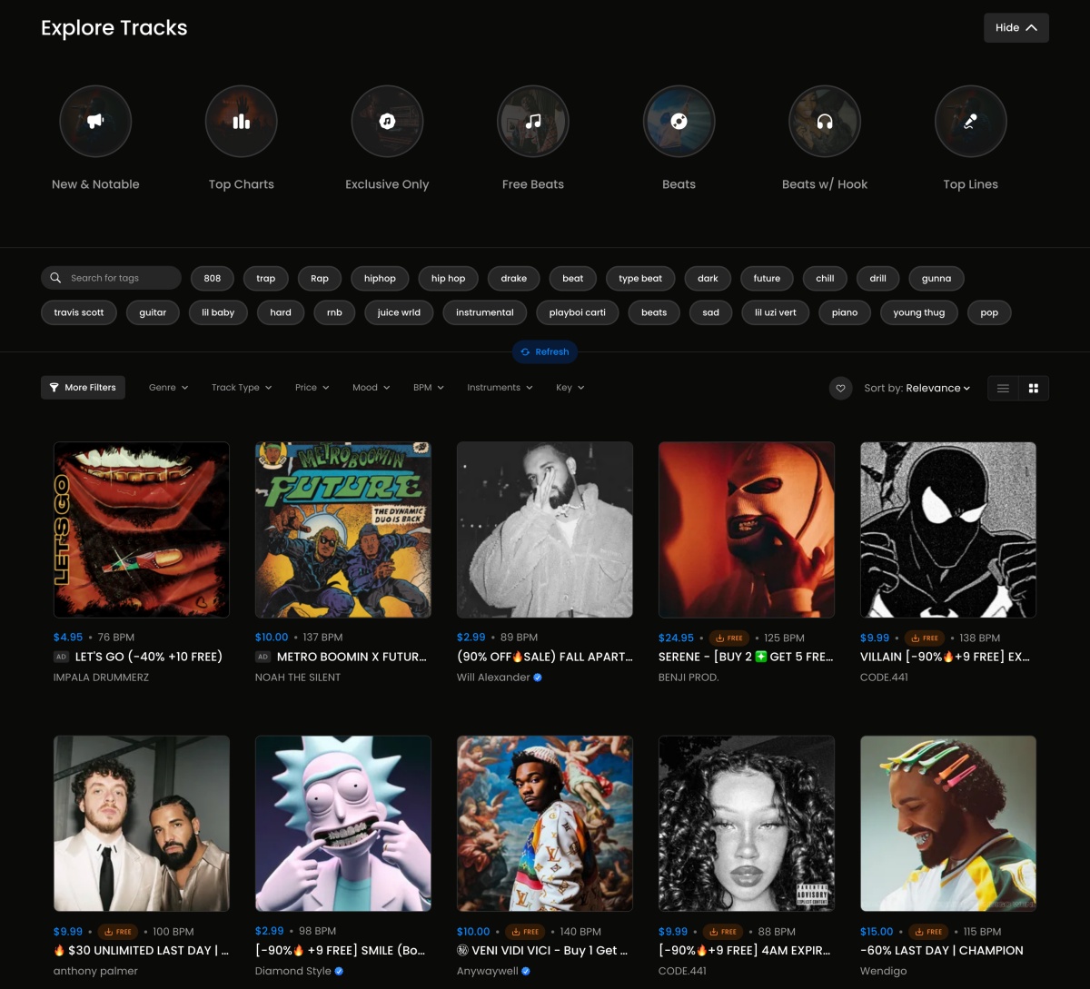Select the trap tag

[266, 278]
